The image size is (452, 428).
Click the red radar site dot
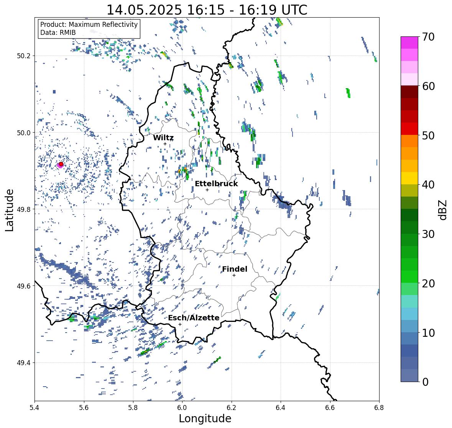tap(61, 164)
